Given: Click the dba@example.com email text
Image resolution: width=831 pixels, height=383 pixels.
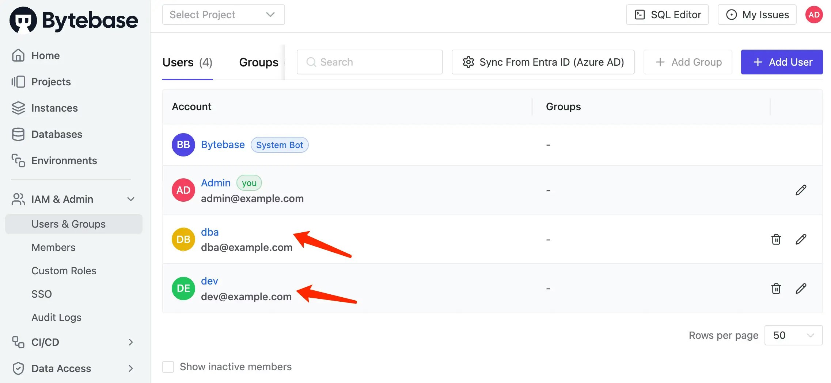Looking at the screenshot, I should pos(247,247).
